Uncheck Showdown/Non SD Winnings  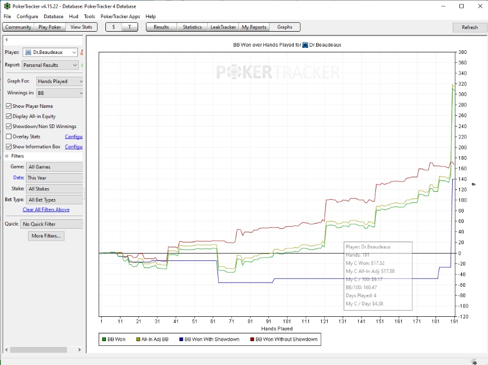point(9,126)
